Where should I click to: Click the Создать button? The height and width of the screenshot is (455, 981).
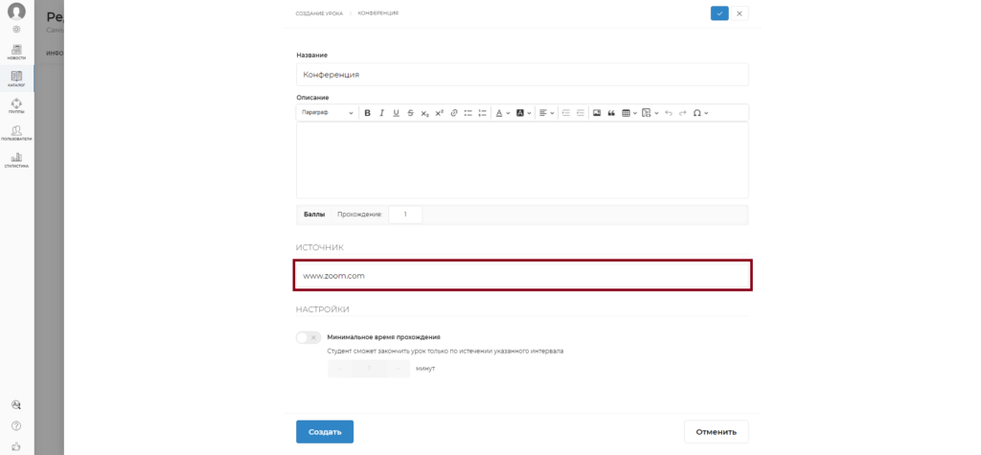pos(325,432)
